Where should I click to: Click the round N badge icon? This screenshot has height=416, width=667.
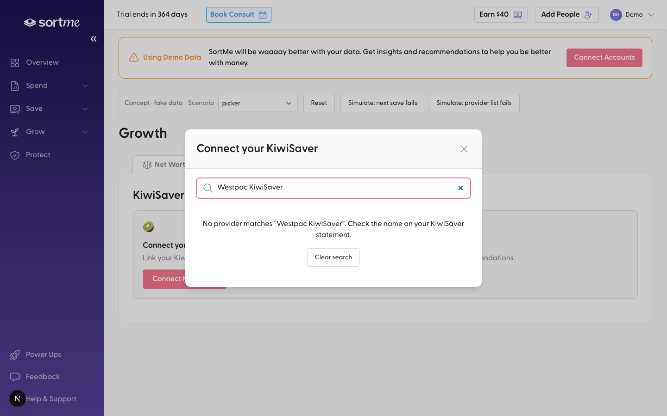point(18,398)
